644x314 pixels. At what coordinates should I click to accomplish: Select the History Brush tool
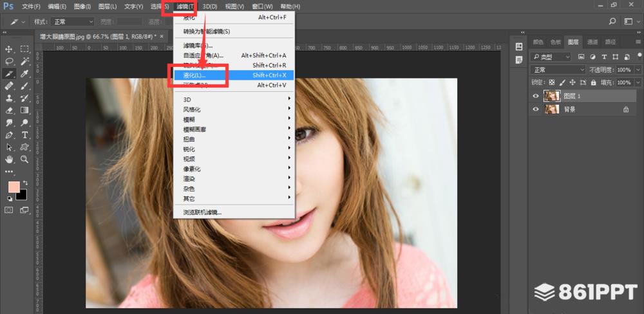tap(24, 98)
